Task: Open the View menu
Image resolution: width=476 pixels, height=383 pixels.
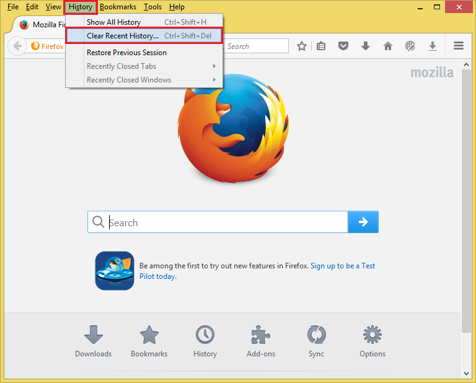Action: point(53,7)
